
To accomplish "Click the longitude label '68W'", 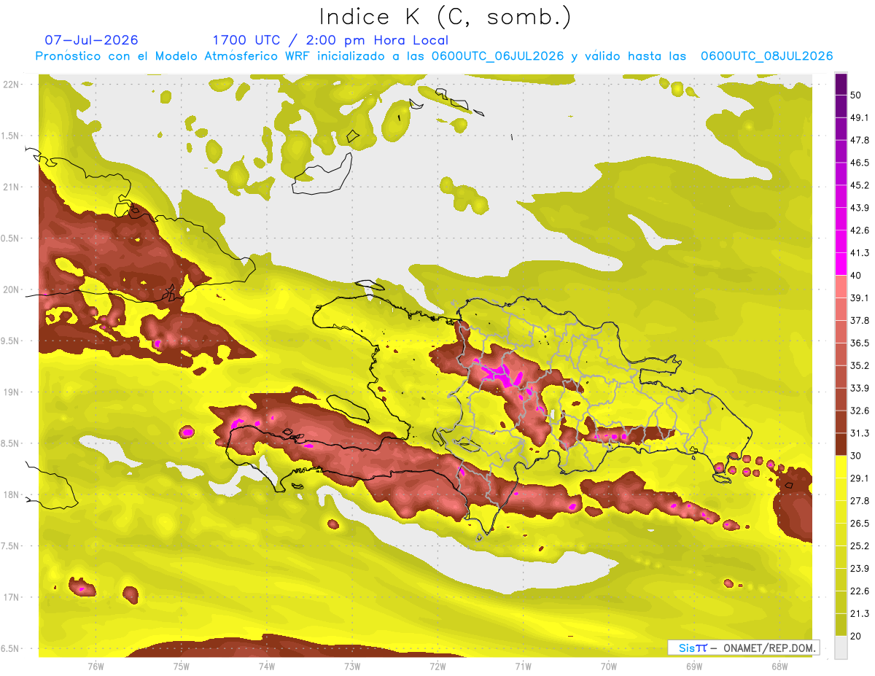I will 779,666.
